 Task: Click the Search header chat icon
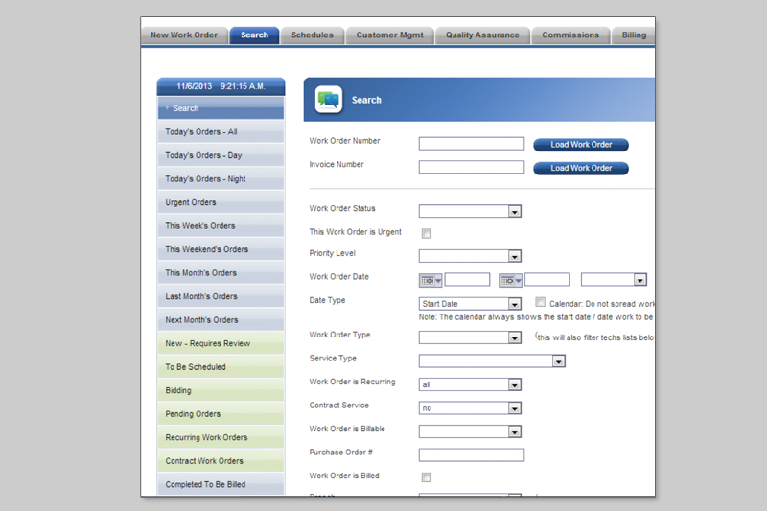pyautogui.click(x=328, y=100)
